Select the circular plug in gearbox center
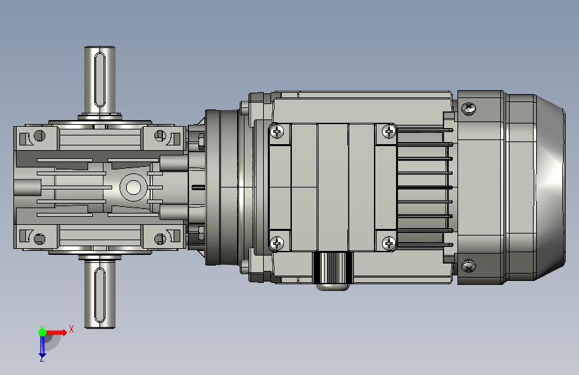The image size is (579, 375). point(134,187)
